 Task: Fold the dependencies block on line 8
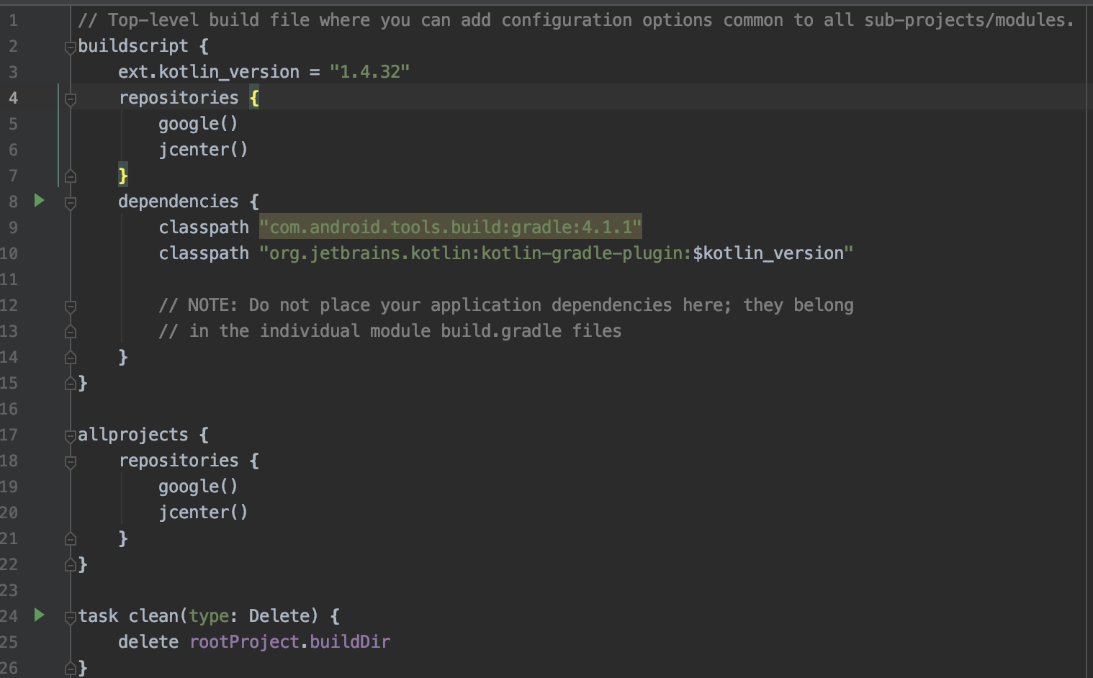(71, 203)
